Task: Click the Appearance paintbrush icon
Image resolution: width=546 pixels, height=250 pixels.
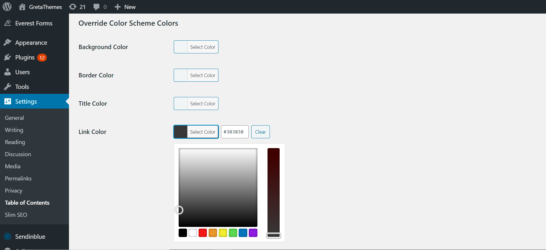Action: click(x=8, y=42)
